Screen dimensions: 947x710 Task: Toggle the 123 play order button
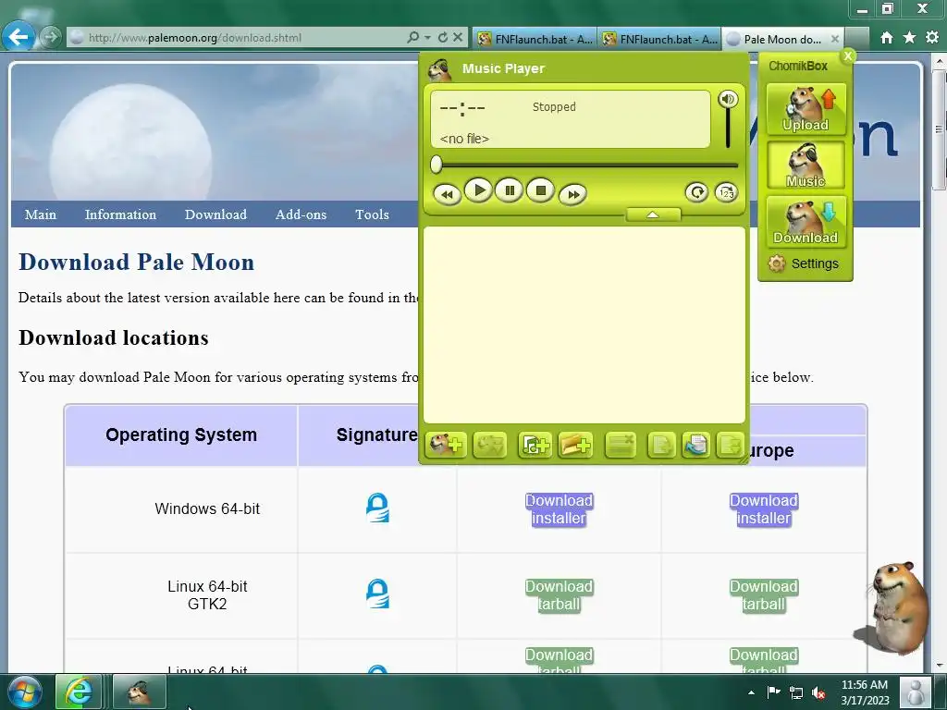pyautogui.click(x=727, y=192)
